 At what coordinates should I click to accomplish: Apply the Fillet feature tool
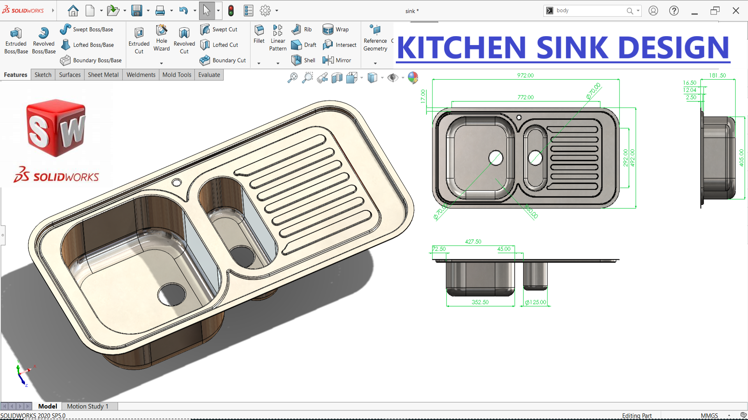point(259,34)
